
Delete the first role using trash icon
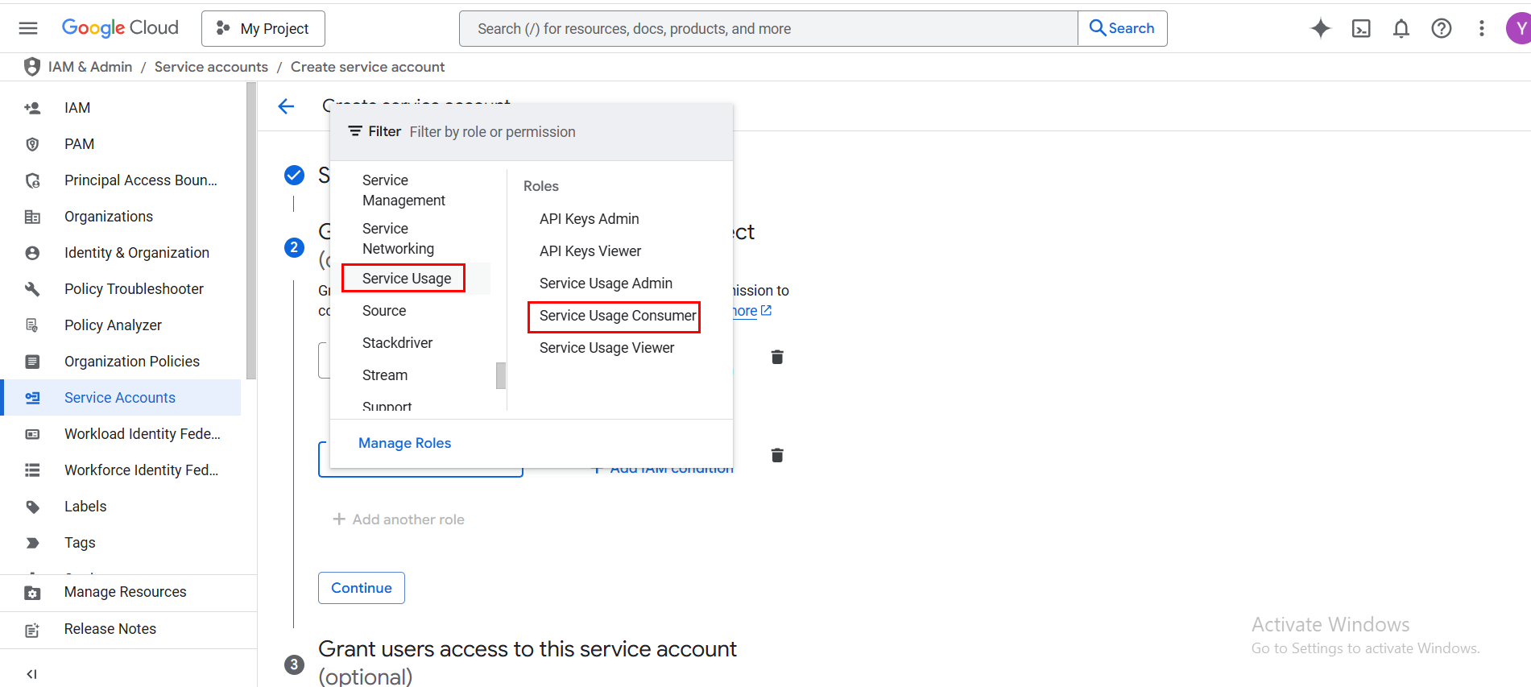point(776,357)
